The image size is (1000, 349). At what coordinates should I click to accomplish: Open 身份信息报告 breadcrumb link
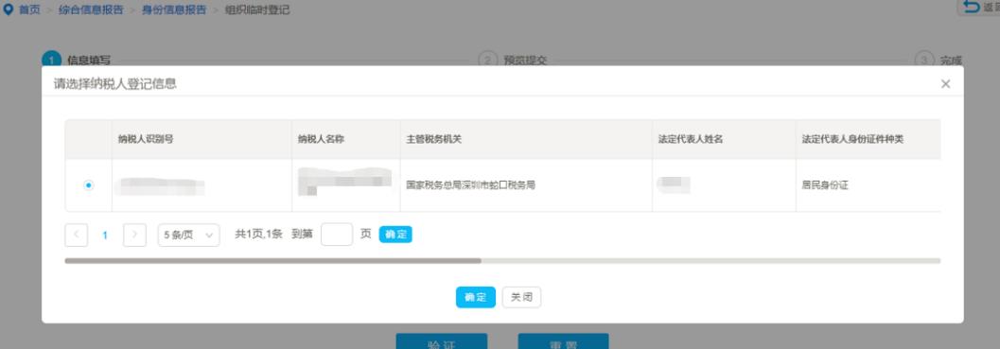tap(174, 10)
